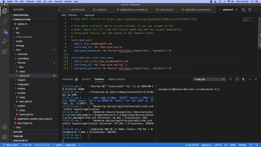Screen dimensions: 261x147
Task: Close the users.yml editor tab
Action: click(237, 10)
